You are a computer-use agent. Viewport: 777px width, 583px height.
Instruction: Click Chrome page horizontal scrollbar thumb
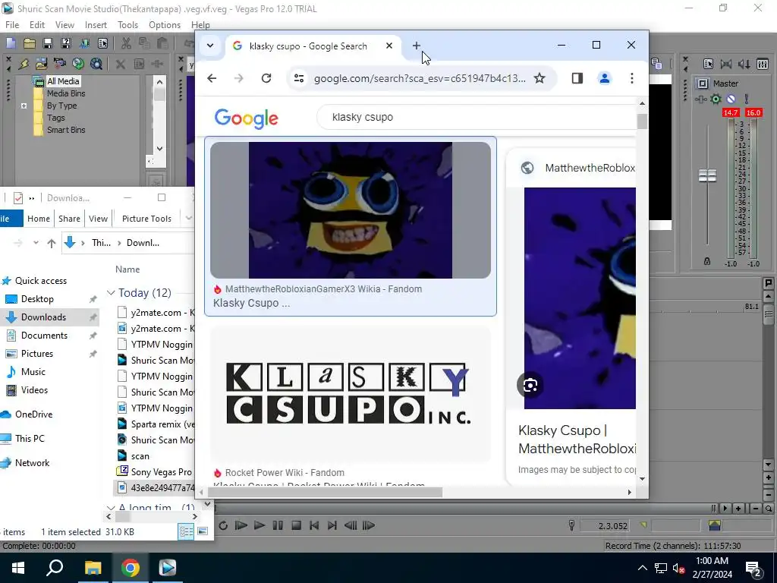pos(325,492)
